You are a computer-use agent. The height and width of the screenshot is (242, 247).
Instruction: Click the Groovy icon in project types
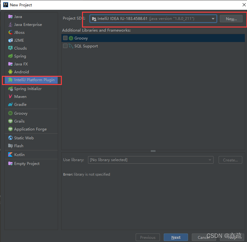coord(10,113)
